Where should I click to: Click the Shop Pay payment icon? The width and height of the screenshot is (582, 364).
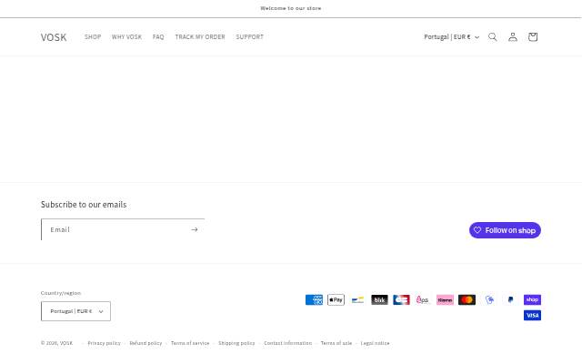pos(532,299)
